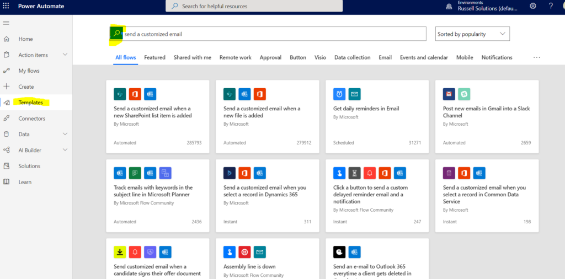565x279 pixels.
Task: Click Slack icon on the Post new emails card
Action: point(464,94)
